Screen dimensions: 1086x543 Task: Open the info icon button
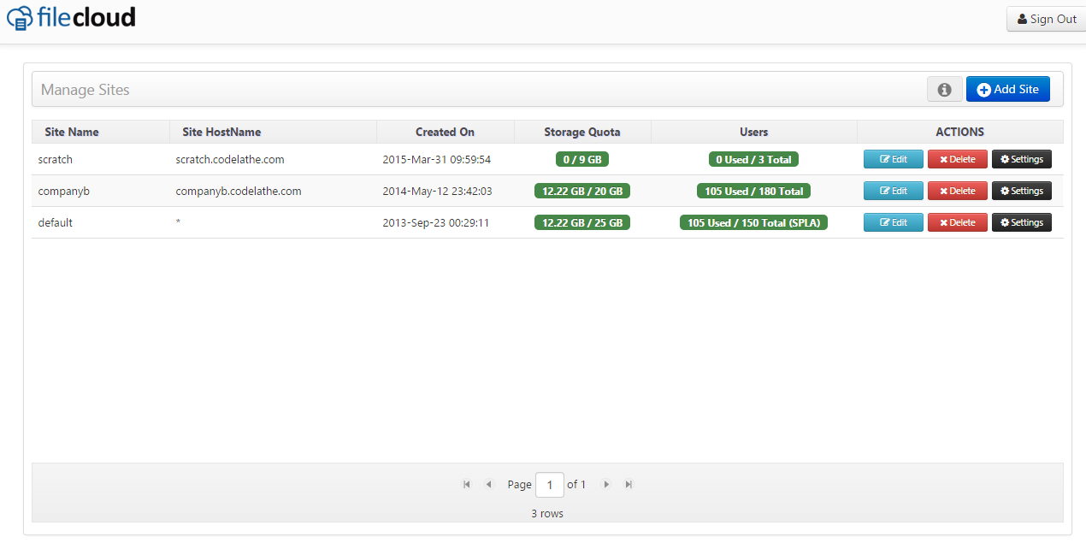[x=945, y=89]
